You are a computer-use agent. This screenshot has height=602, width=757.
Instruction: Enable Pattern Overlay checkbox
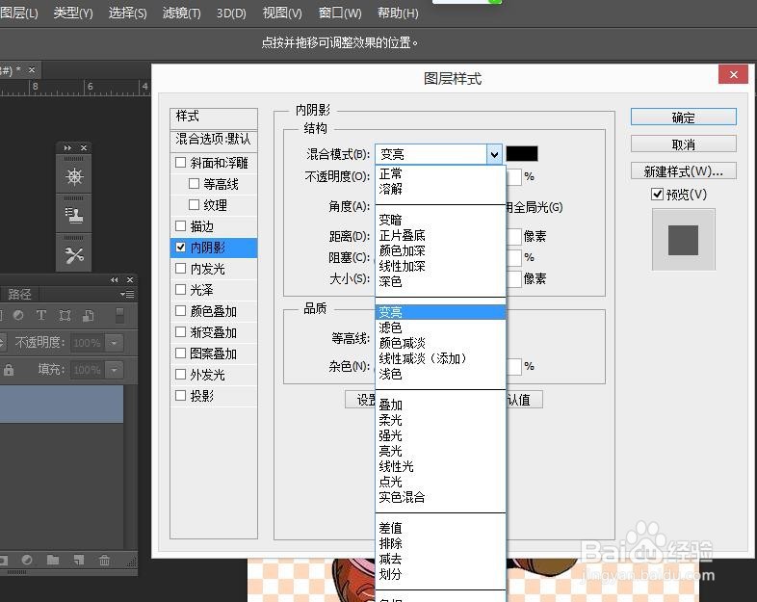click(x=180, y=353)
